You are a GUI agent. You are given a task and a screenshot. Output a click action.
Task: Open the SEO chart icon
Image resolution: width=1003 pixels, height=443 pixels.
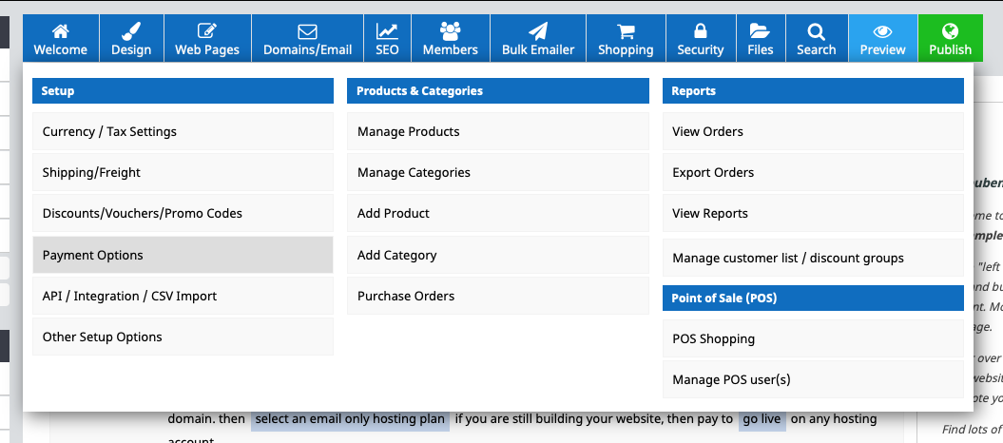click(387, 31)
